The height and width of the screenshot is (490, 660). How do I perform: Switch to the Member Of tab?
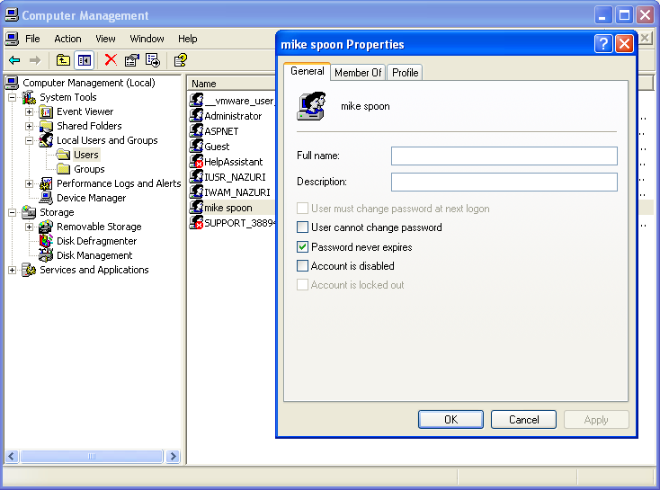tap(358, 73)
